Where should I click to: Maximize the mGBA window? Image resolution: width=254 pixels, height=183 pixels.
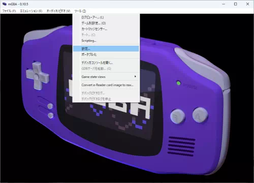236,4
